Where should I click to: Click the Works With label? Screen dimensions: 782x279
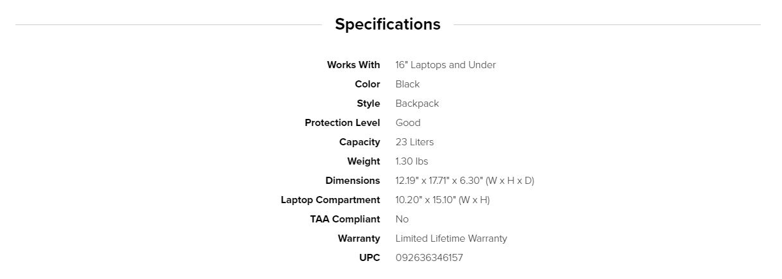(353, 65)
